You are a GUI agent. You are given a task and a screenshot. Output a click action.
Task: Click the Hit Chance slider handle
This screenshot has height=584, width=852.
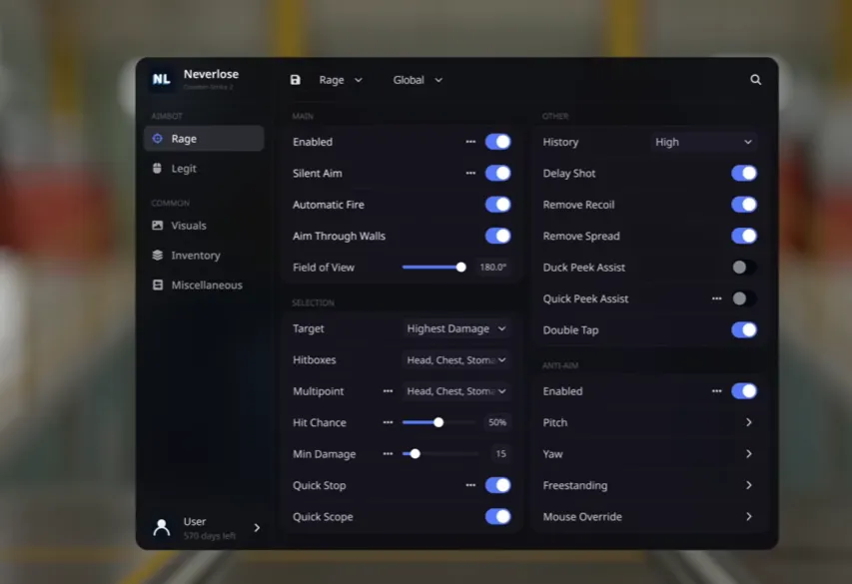tap(438, 422)
